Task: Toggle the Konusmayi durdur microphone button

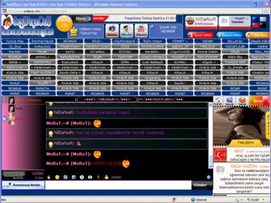Action: (23, 185)
